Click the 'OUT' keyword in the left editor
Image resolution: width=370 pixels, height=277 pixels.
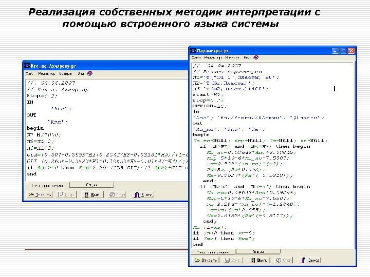pos(31,115)
